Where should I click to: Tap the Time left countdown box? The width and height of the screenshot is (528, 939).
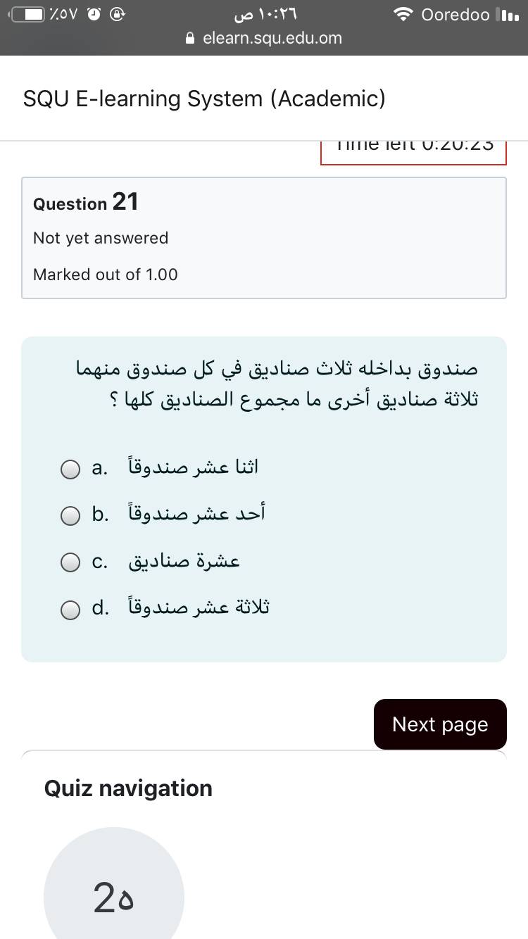pyautogui.click(x=413, y=149)
